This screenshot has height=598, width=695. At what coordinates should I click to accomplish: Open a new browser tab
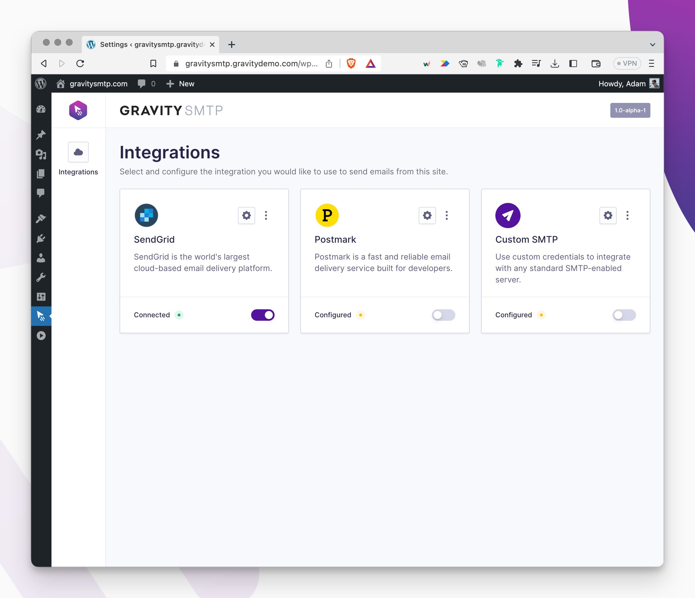[231, 45]
